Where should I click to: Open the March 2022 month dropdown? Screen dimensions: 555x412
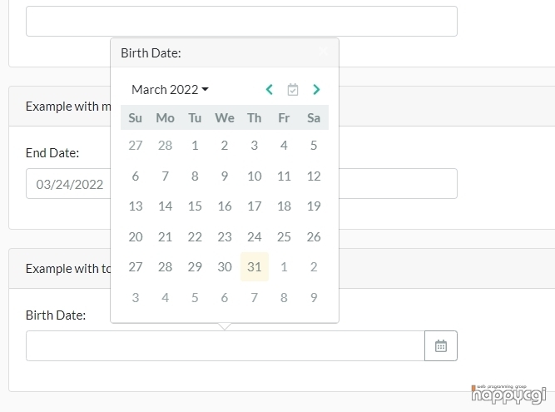(x=170, y=90)
